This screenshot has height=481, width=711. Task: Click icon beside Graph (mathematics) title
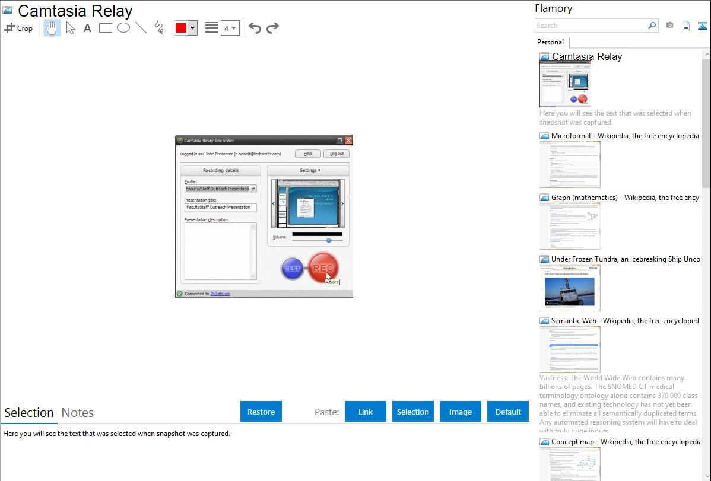[x=544, y=198]
